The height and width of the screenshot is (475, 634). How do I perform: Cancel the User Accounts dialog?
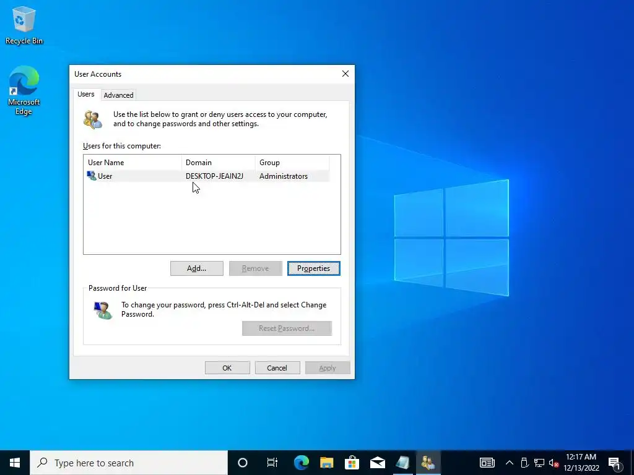pos(277,368)
